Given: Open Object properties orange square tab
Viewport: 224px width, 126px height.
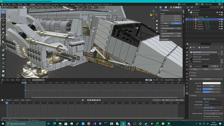Looking at the screenshot, I should click(187, 74).
